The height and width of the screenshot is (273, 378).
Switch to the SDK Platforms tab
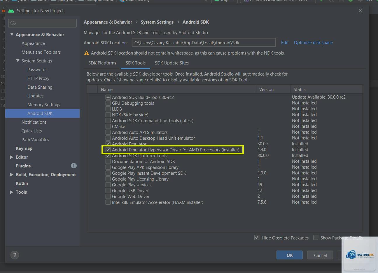click(x=102, y=63)
